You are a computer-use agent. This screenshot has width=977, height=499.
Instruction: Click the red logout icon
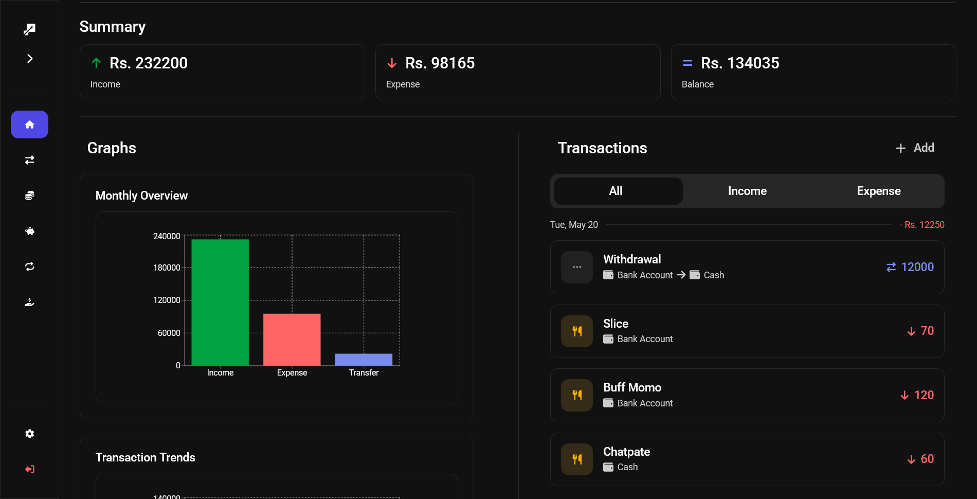pyautogui.click(x=29, y=469)
